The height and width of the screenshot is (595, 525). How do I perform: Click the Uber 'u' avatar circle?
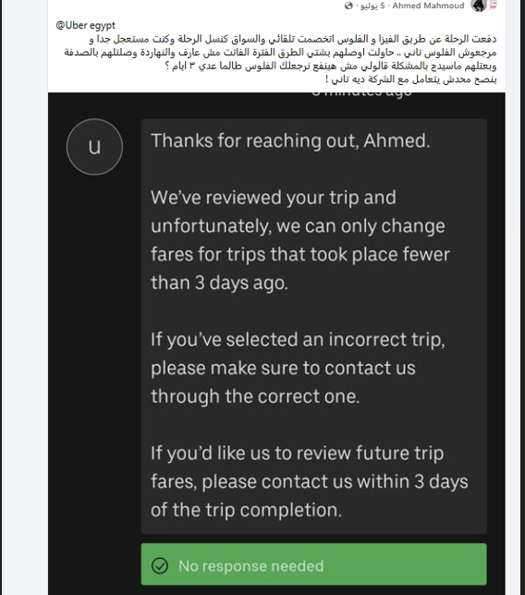[94, 147]
